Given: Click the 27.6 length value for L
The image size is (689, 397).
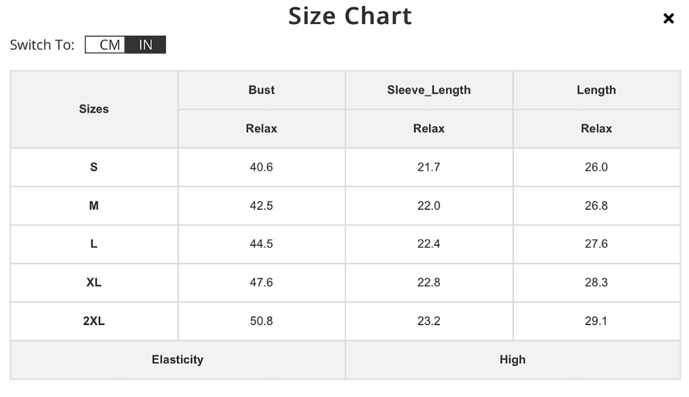Looking at the screenshot, I should tap(596, 244).
